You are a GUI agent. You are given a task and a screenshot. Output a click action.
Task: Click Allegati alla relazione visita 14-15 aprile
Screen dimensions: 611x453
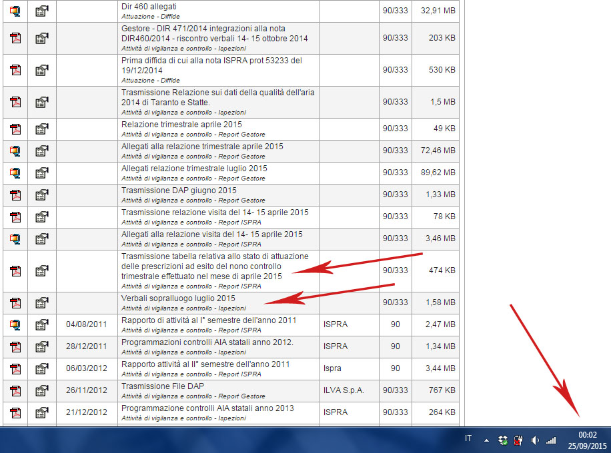(212, 234)
